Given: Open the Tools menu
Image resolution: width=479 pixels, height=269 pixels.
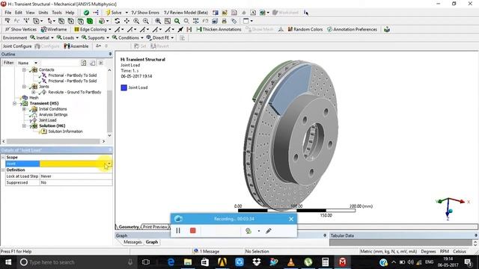Looking at the screenshot, I should [57, 13].
